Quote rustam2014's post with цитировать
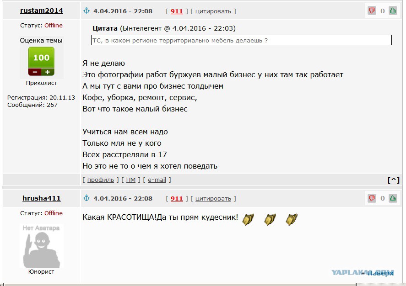Viewport: 406px width, 286px height. pos(213,11)
